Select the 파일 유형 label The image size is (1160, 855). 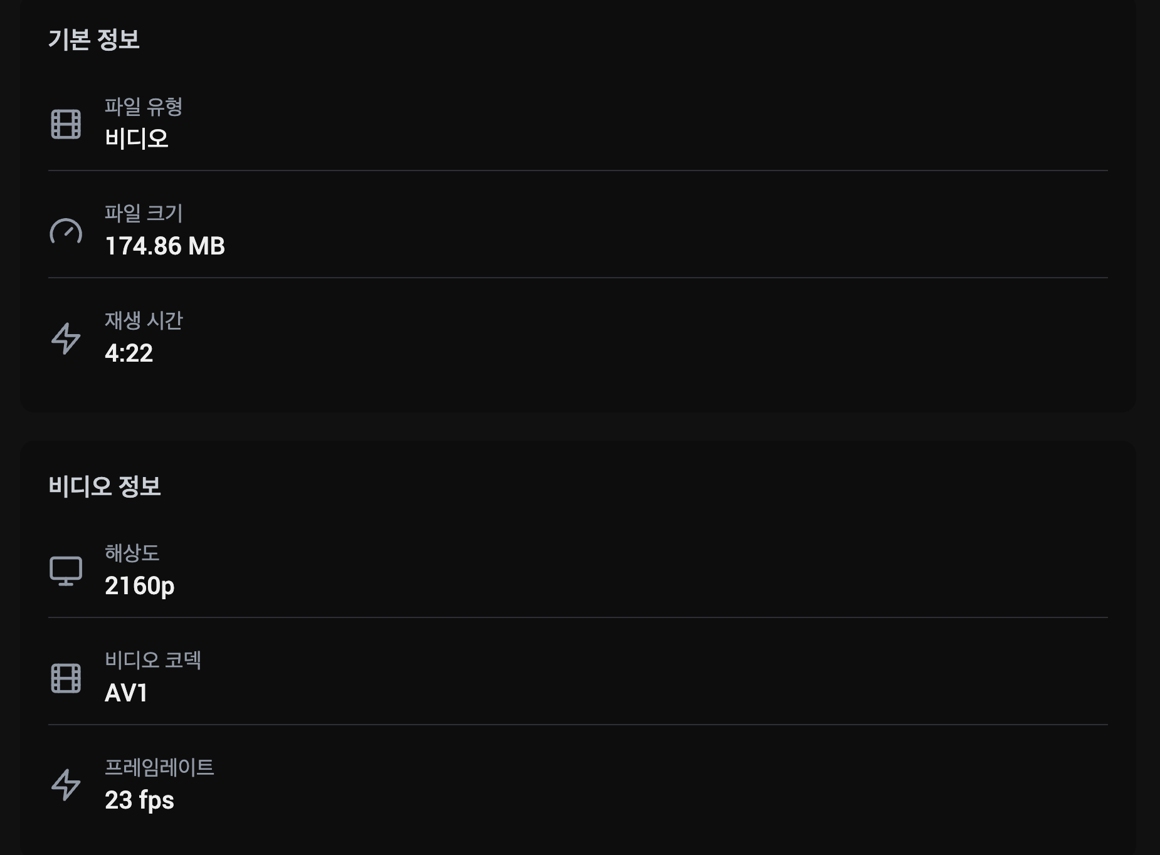pos(144,107)
